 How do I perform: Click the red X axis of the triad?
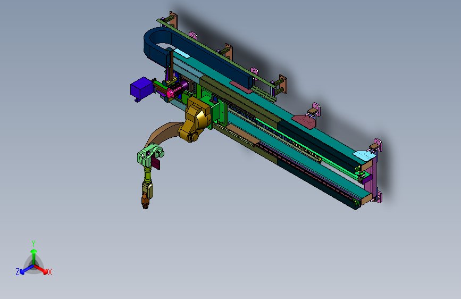[41, 269]
